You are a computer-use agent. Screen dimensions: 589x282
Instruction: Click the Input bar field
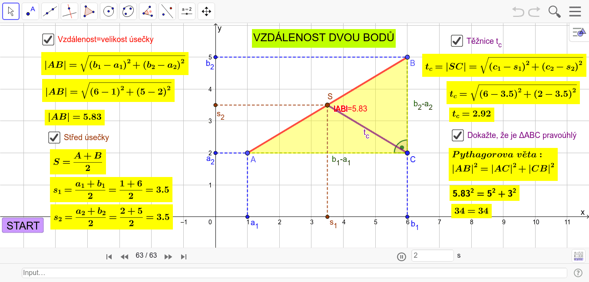coord(294,273)
